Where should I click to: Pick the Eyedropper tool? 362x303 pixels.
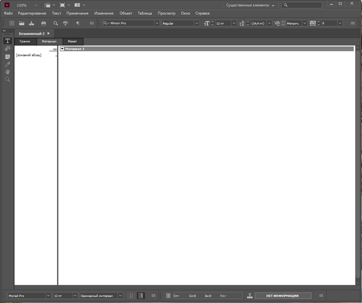click(x=7, y=65)
